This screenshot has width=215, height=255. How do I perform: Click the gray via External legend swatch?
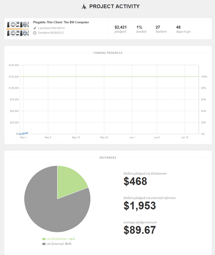pos(44,244)
